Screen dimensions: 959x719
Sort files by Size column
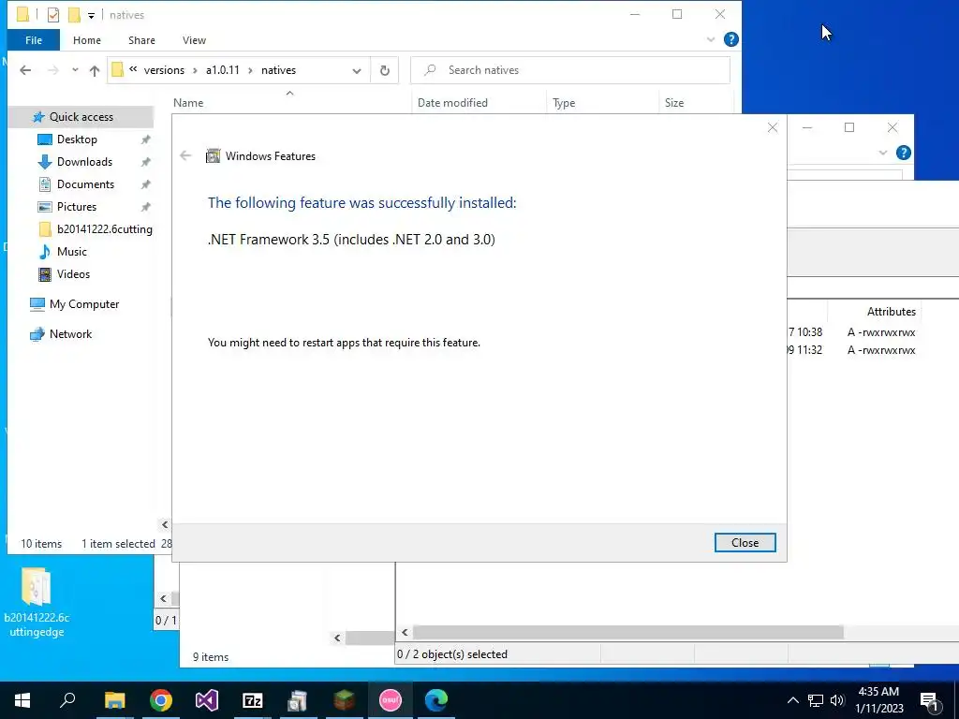click(674, 103)
